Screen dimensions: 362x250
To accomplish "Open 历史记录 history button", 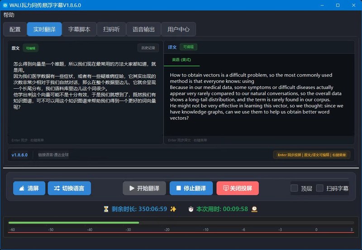I will click(148, 48).
